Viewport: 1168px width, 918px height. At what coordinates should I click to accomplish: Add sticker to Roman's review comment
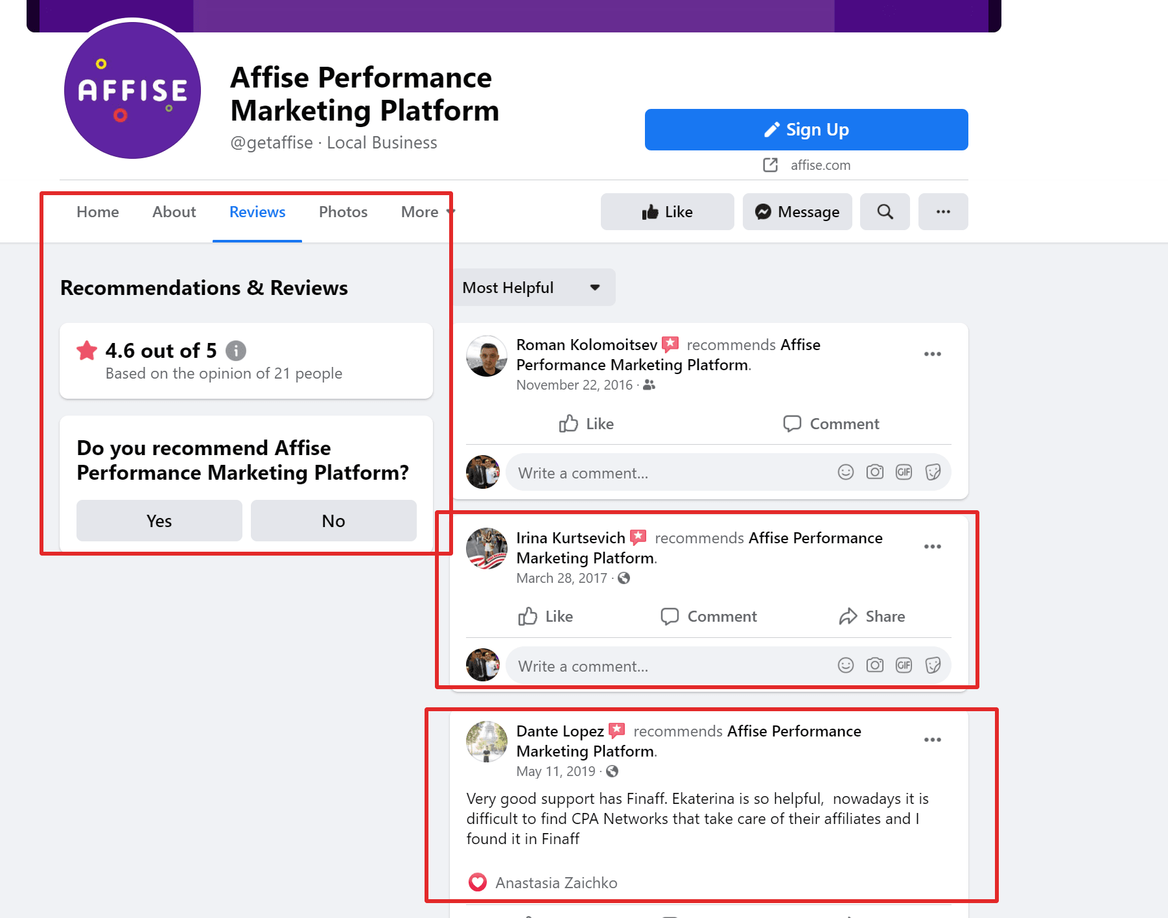pos(933,472)
